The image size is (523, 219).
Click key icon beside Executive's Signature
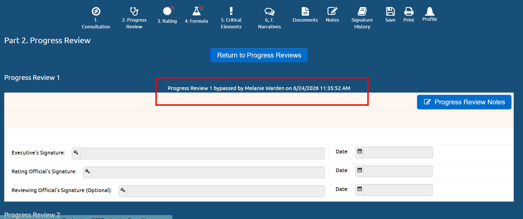76,153
